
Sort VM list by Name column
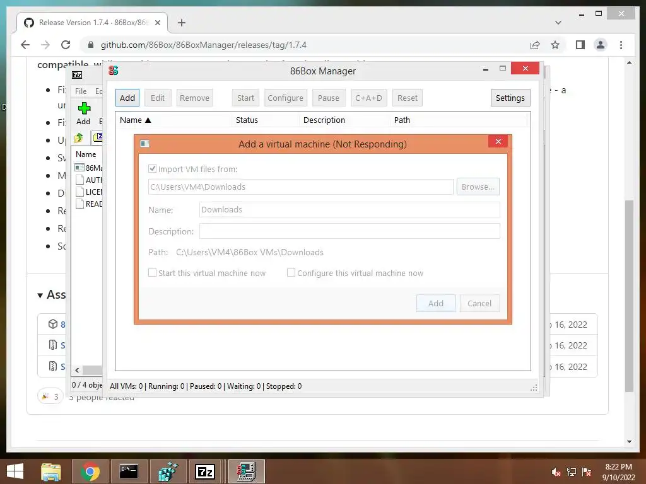(x=173, y=120)
